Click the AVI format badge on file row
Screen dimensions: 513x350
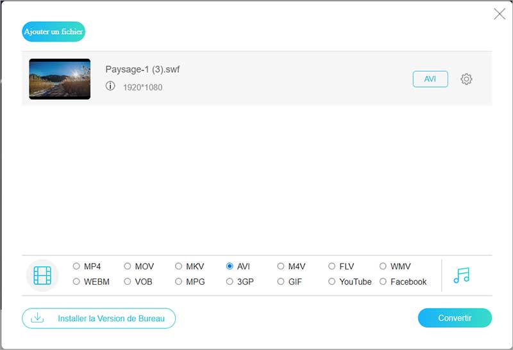[x=430, y=79]
